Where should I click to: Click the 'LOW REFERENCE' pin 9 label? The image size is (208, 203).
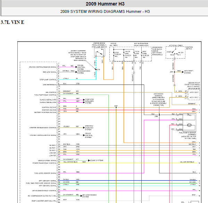50,85
